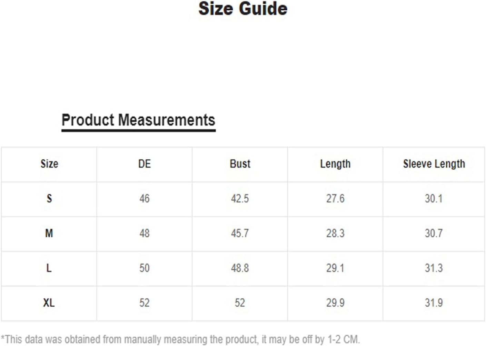Click the Length column header

[335, 164]
